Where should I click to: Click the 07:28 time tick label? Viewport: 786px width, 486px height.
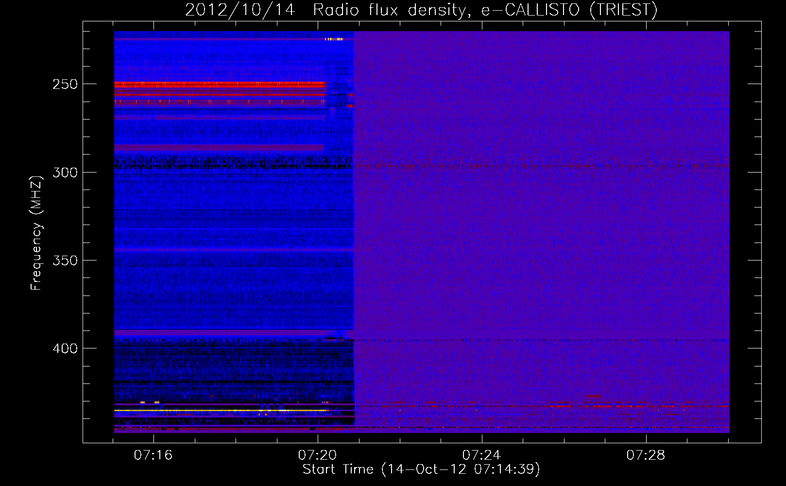[x=646, y=455]
